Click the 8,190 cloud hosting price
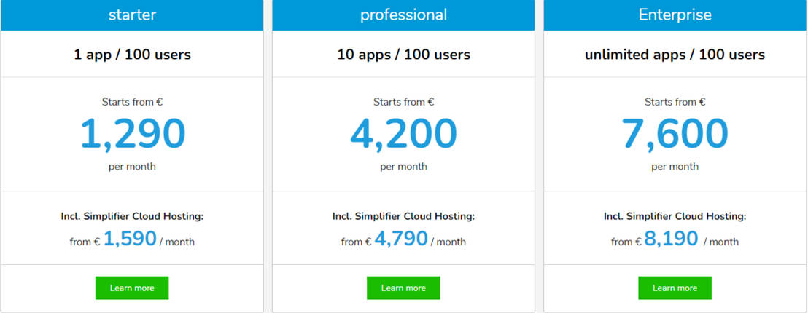808x313 pixels. (x=671, y=239)
